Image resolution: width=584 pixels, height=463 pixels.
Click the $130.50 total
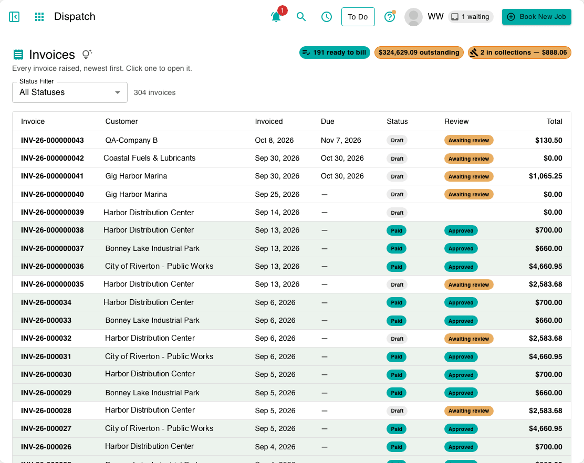549,140
